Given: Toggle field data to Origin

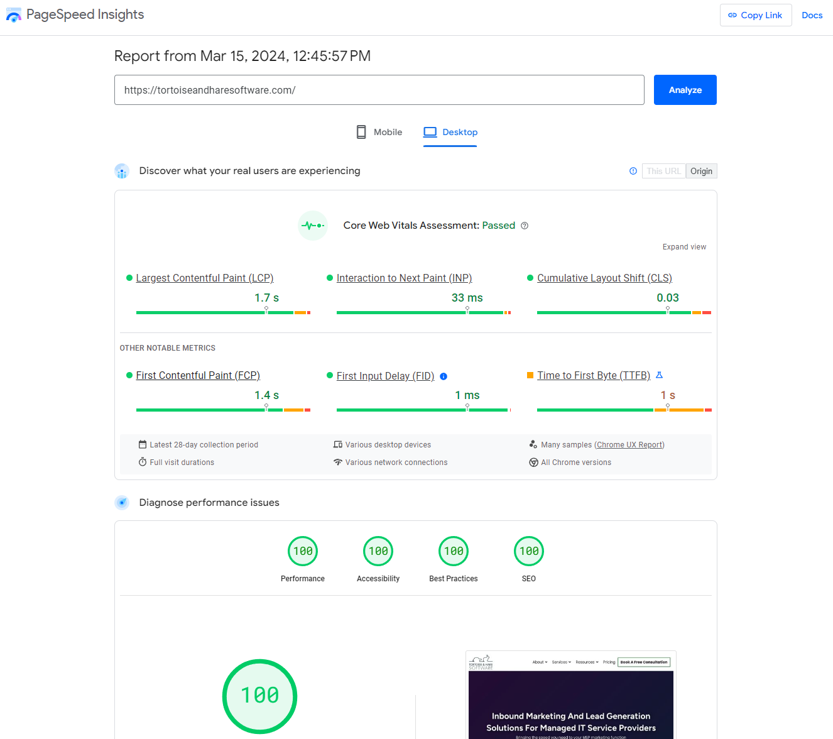Looking at the screenshot, I should (x=701, y=171).
